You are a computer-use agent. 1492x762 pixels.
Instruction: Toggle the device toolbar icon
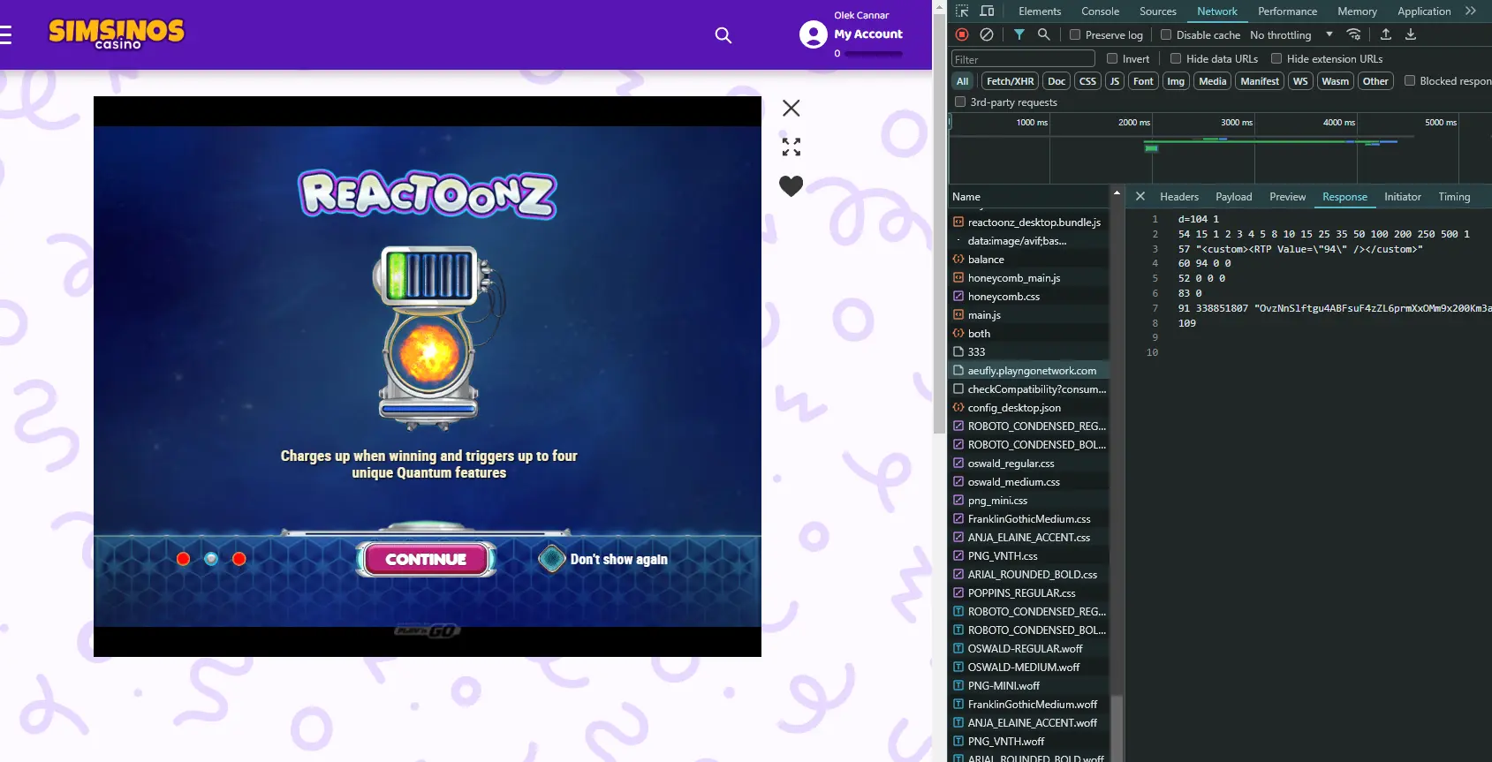(x=988, y=11)
